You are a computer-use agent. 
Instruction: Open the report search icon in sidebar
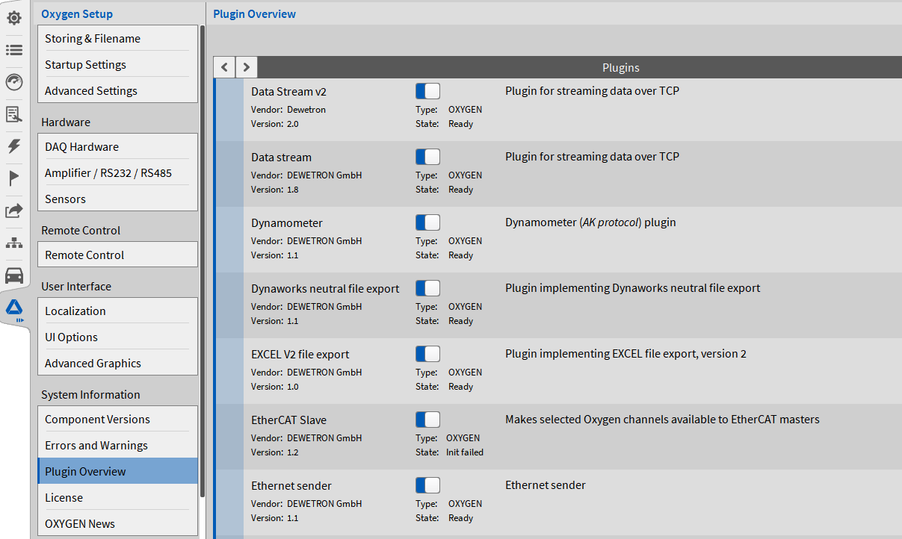click(x=14, y=114)
